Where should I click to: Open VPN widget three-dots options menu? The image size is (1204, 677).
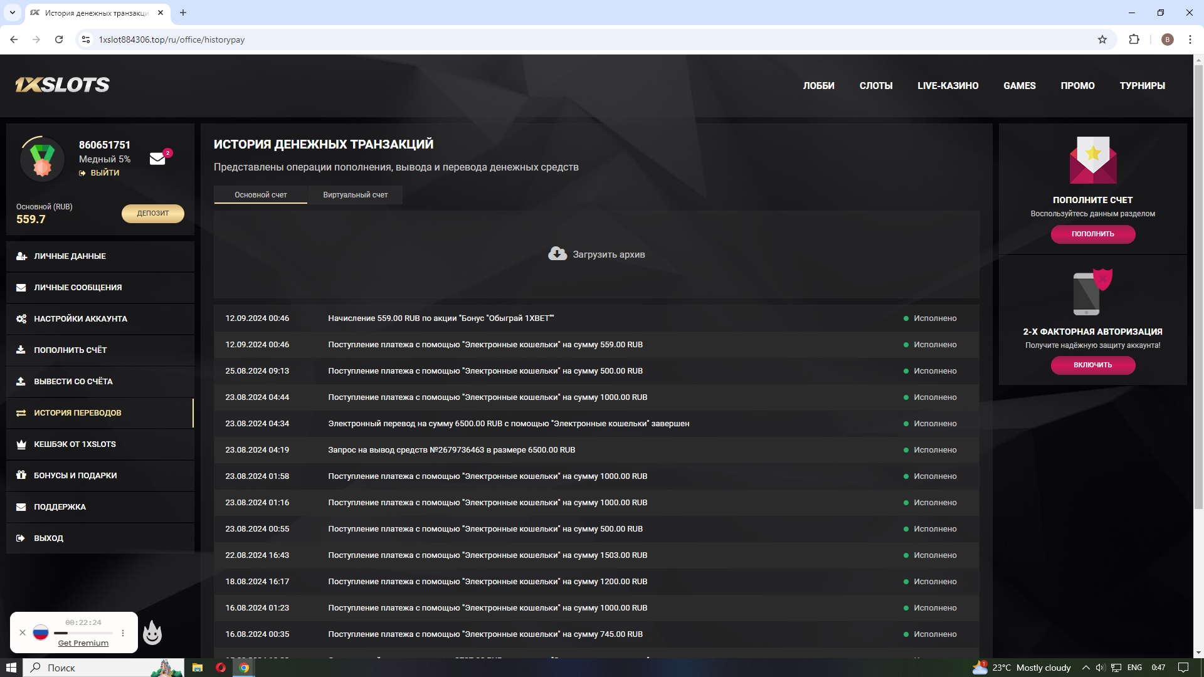coord(123,633)
